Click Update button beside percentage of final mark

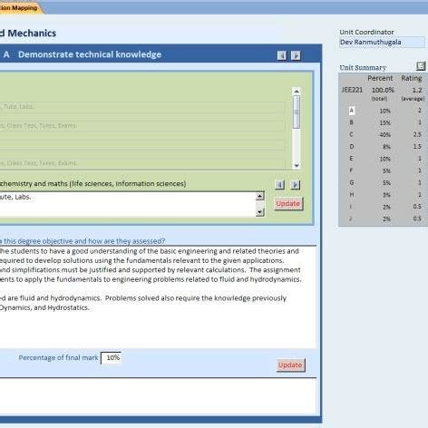pyautogui.click(x=290, y=365)
